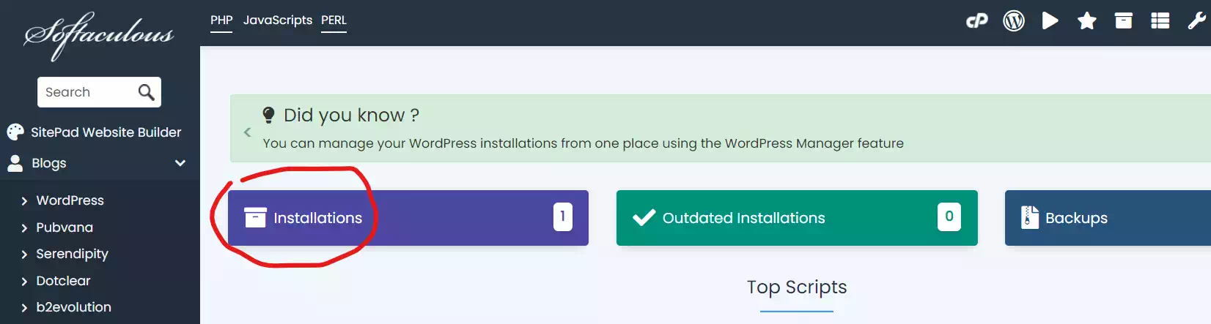Click the Blogs user icon
Screen dimensions: 1211x324
click(15, 162)
